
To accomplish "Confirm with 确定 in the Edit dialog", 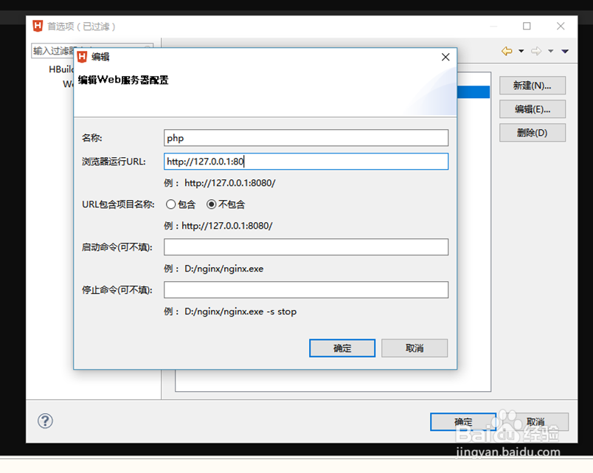I will (342, 348).
